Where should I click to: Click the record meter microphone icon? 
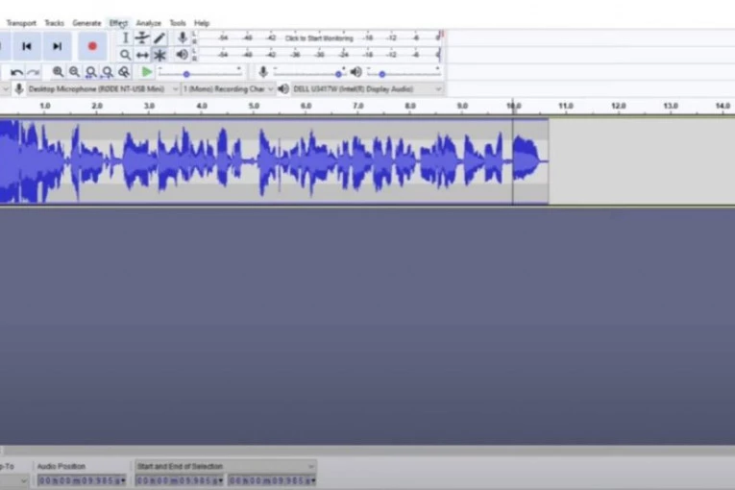[x=182, y=38]
